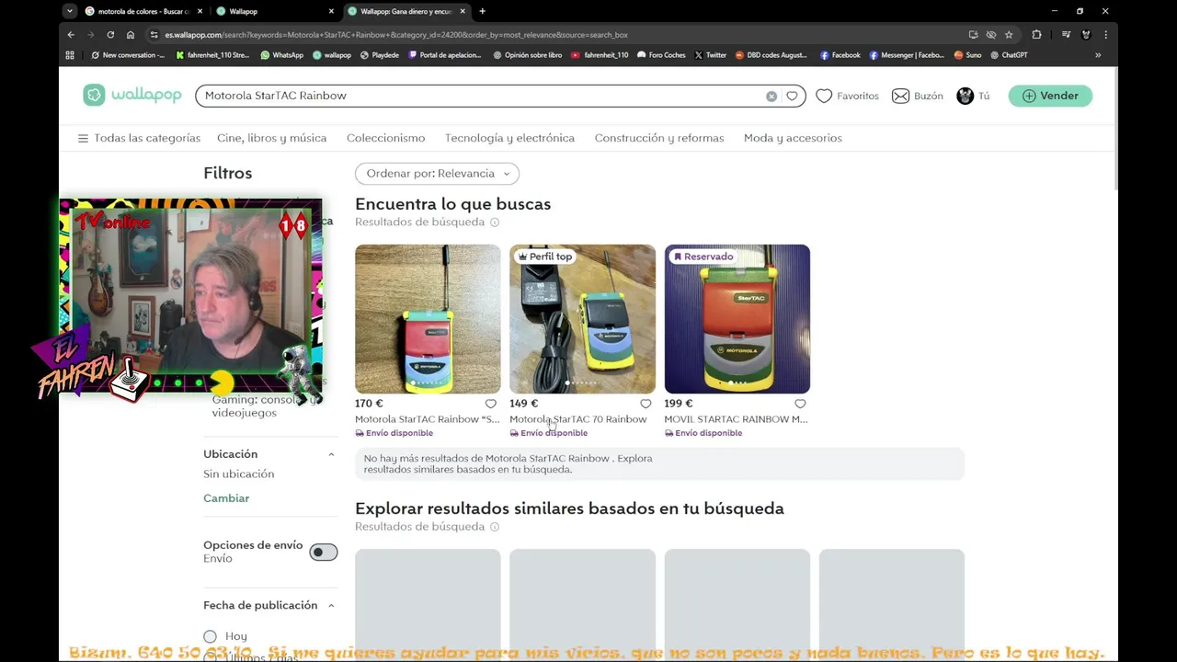The width and height of the screenshot is (1177, 662).
Task: Open Chrome three-dot menu
Action: pyautogui.click(x=1105, y=35)
